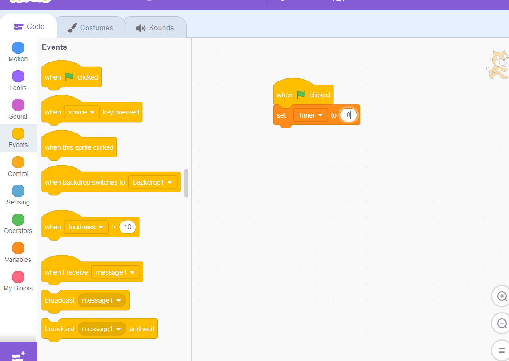
Task: Select the Variables block category
Action: click(x=18, y=252)
